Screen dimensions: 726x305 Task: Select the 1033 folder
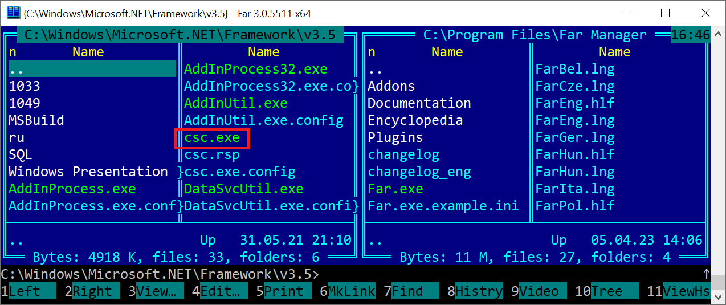click(x=25, y=86)
